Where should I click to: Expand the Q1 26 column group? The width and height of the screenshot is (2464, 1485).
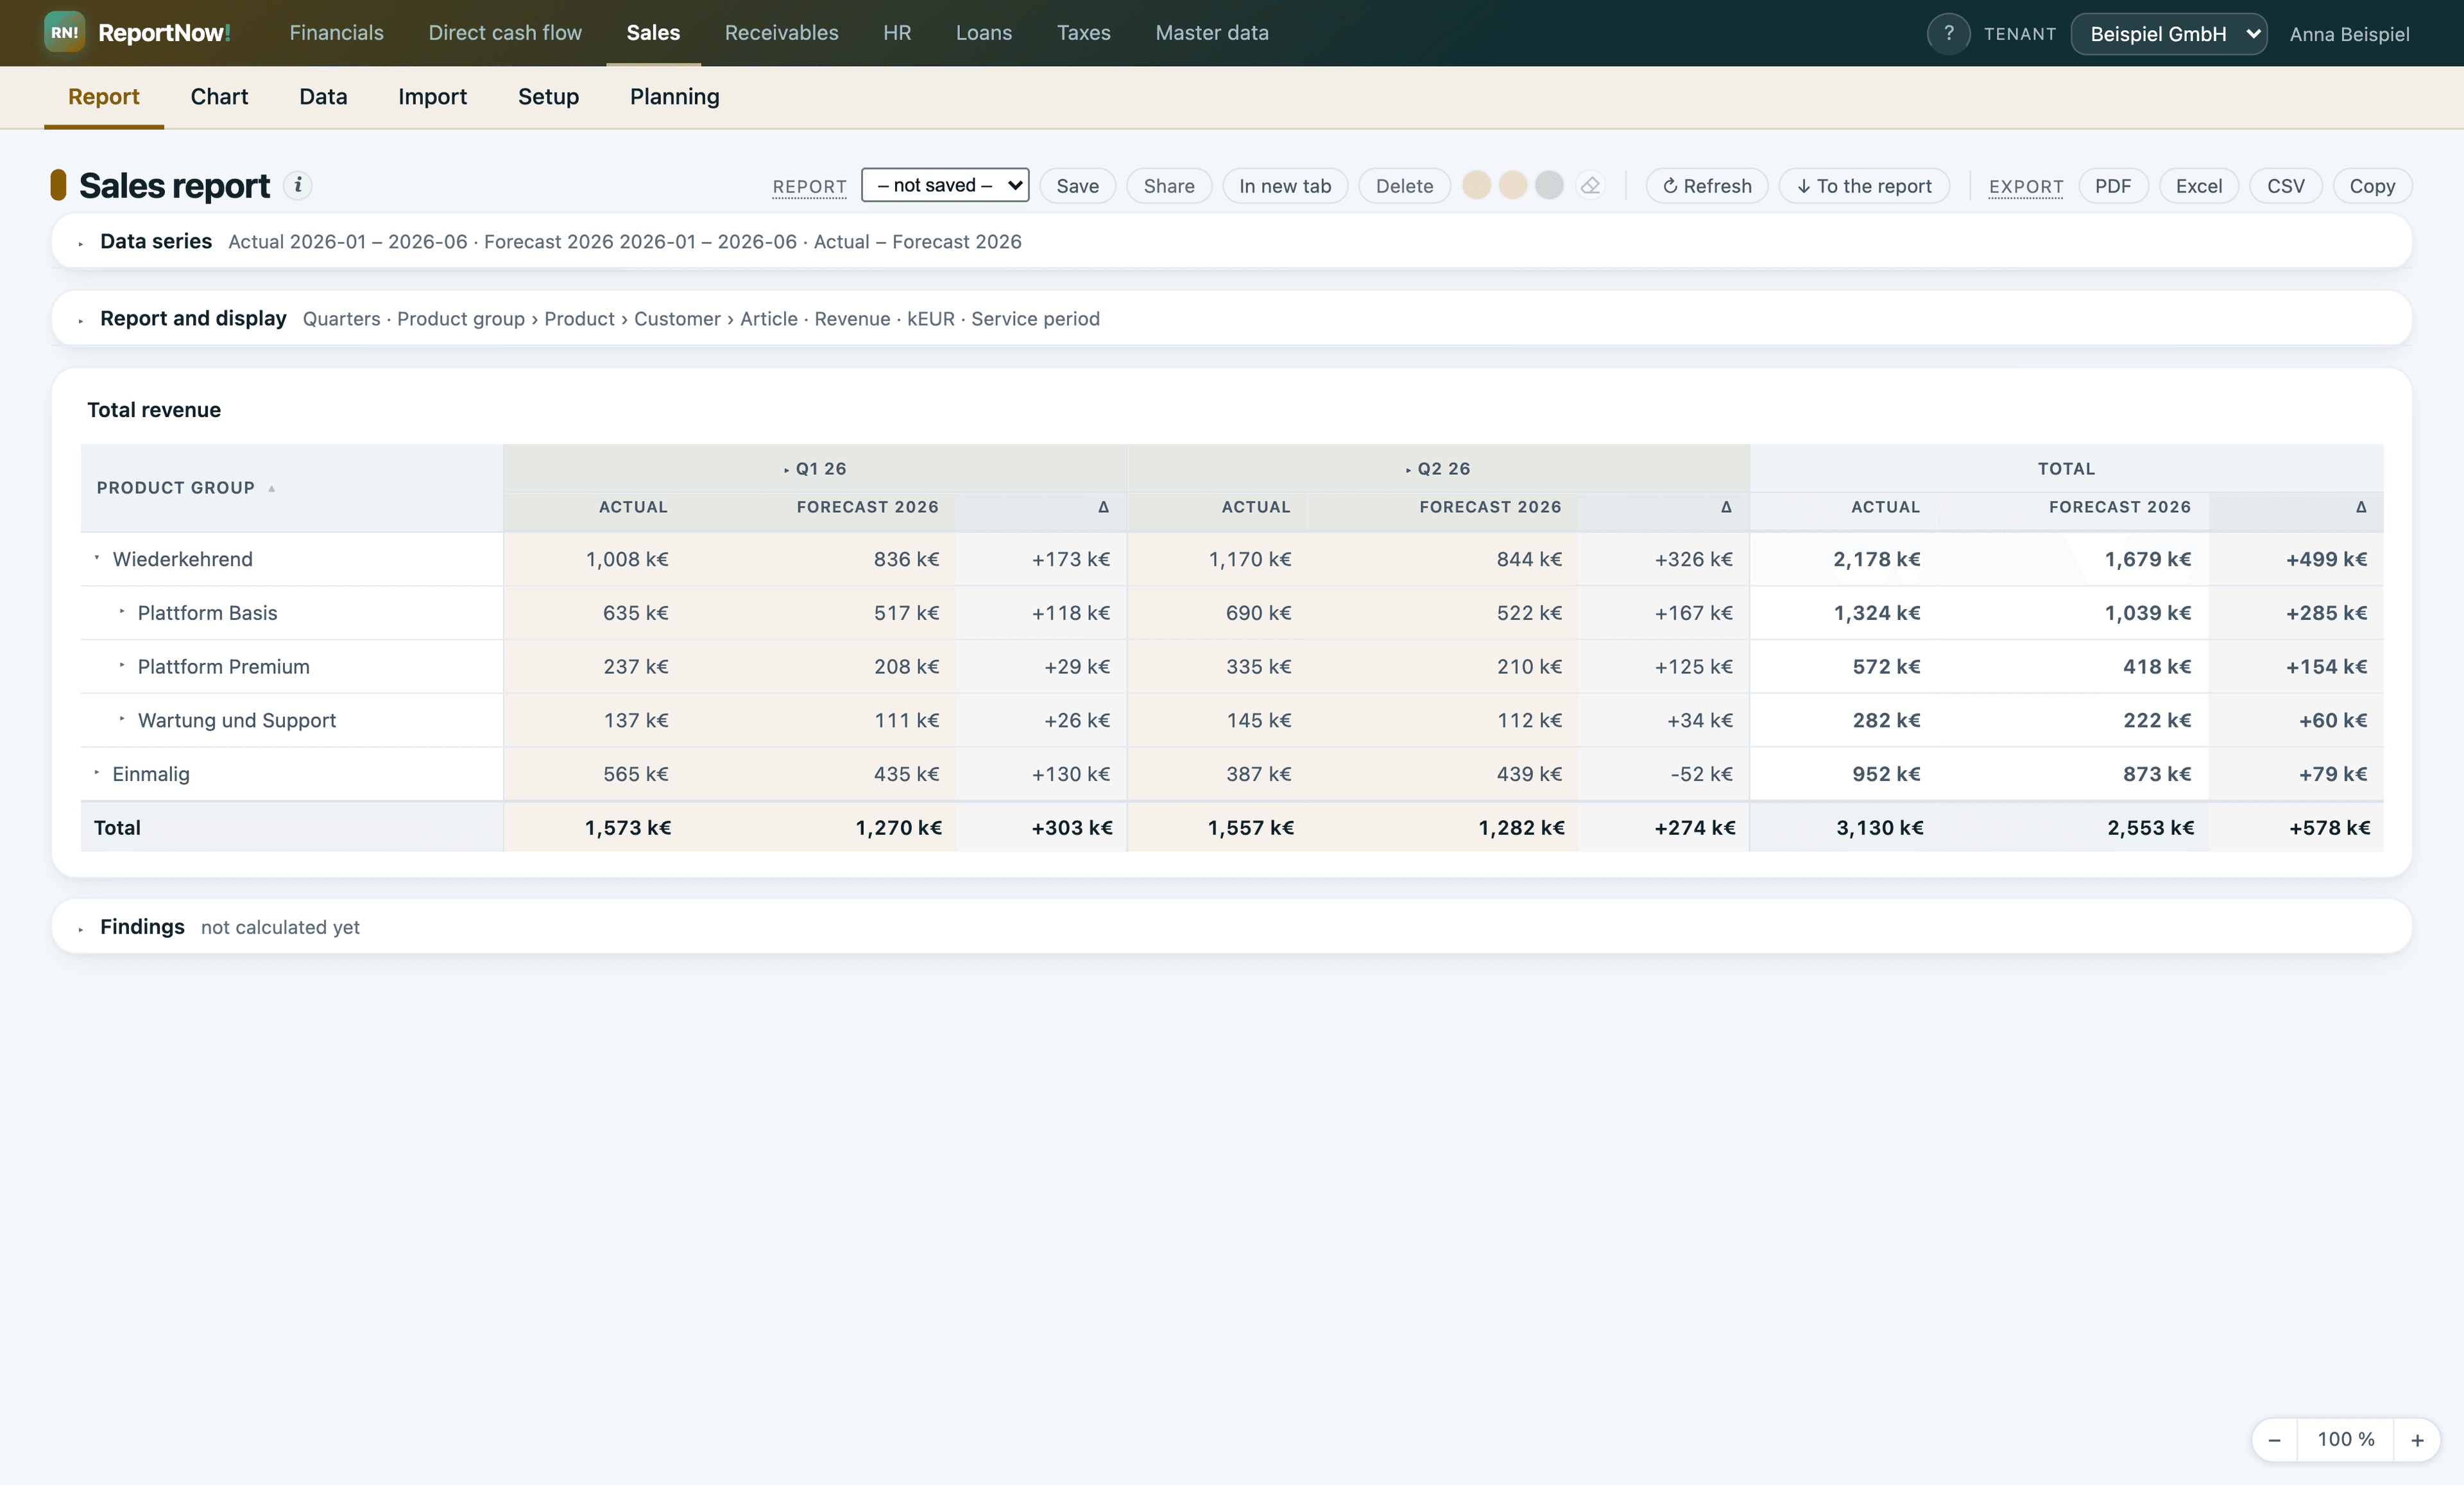787,469
